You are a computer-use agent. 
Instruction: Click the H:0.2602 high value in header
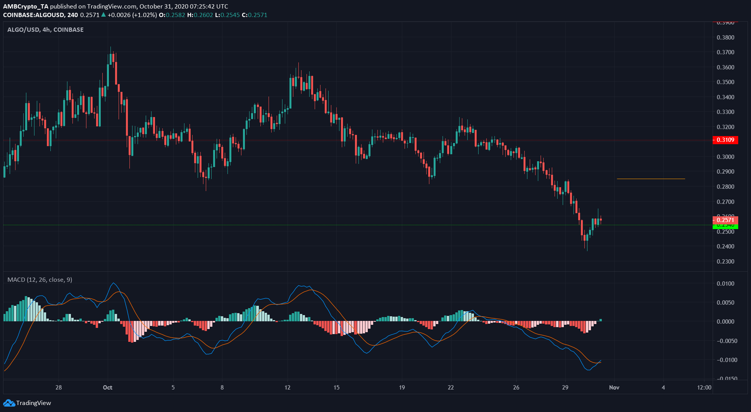(x=200, y=15)
